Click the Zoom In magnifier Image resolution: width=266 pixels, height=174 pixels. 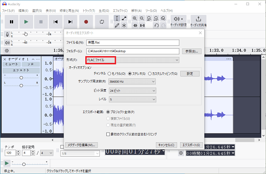pos(135,18)
